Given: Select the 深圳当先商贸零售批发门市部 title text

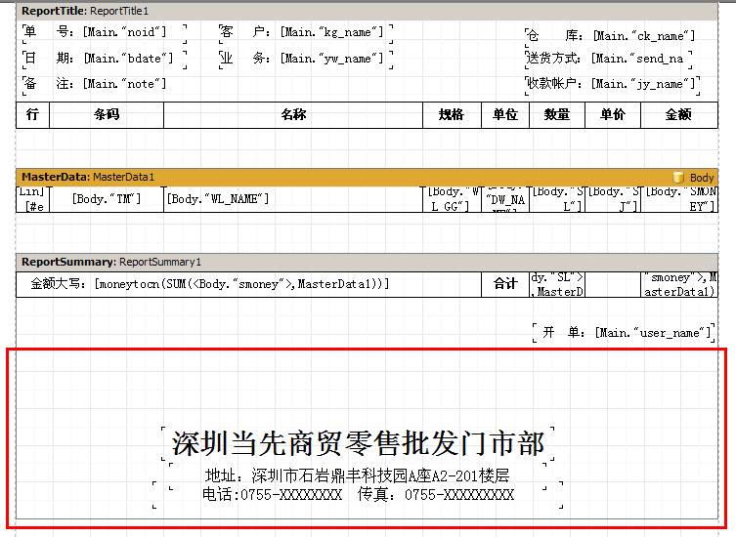Looking at the screenshot, I should 358,443.
